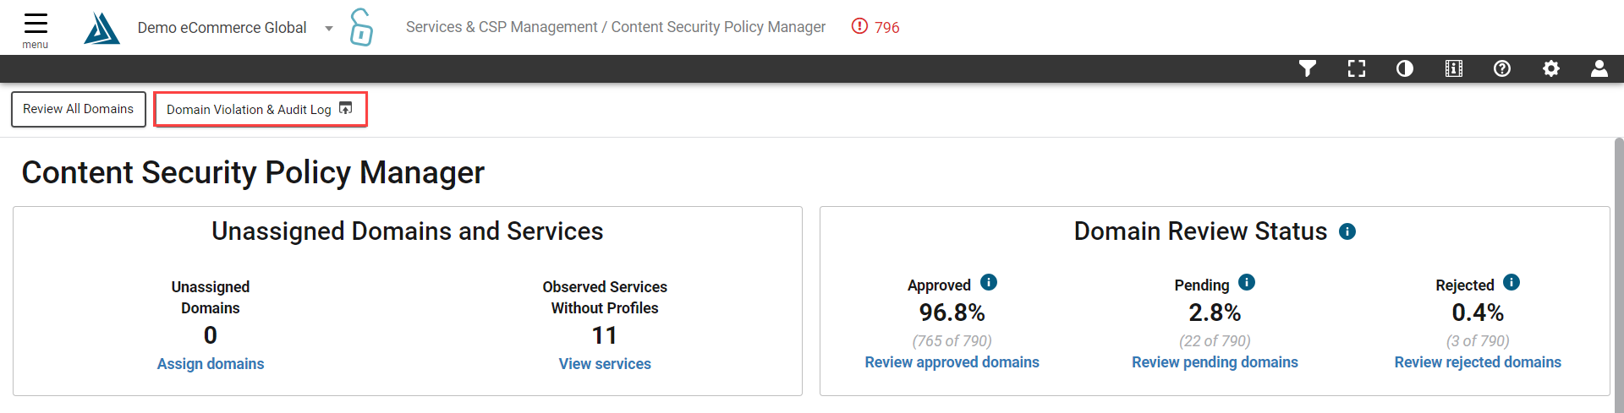Click the filter funnel icon

1308,68
